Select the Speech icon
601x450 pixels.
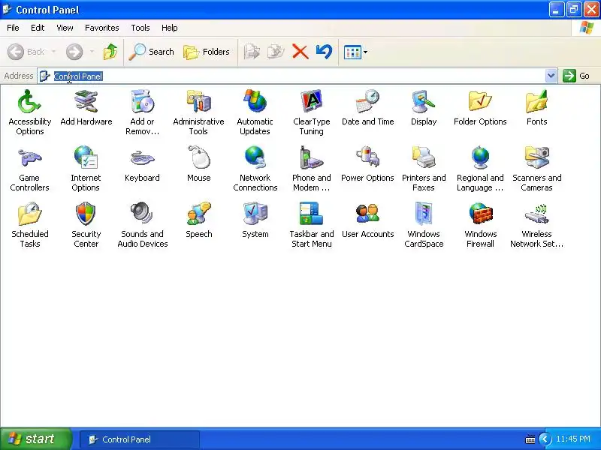click(198, 214)
